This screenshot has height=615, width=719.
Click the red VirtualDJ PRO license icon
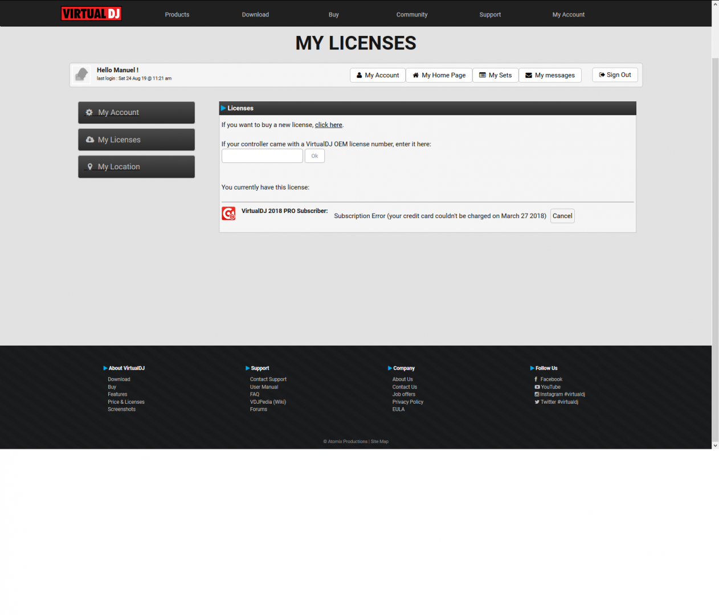(228, 214)
